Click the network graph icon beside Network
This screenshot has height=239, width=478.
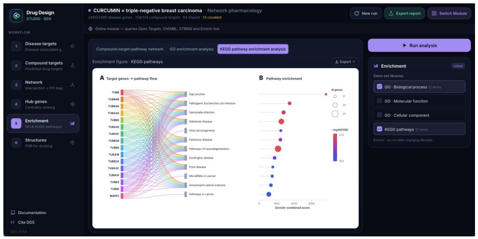72,85
